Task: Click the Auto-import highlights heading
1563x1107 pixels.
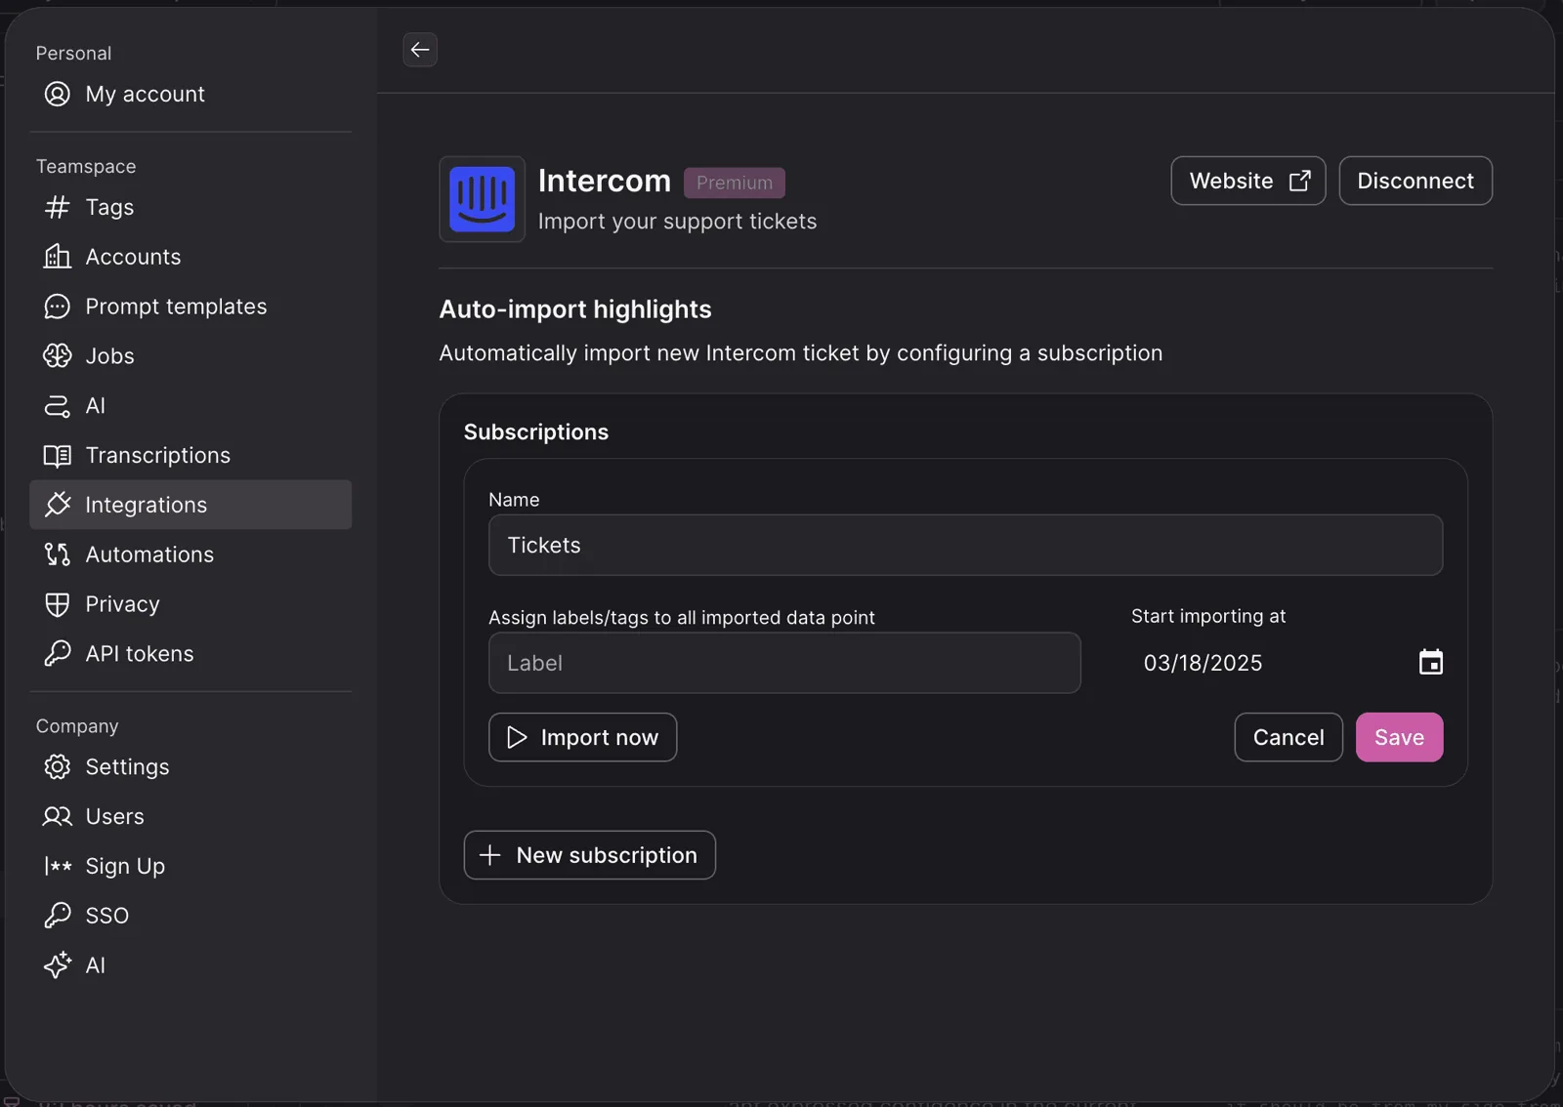Action: 575,309
